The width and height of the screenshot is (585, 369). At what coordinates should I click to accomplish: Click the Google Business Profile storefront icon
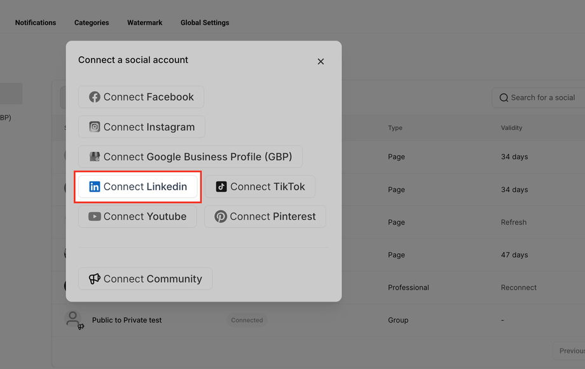(94, 157)
